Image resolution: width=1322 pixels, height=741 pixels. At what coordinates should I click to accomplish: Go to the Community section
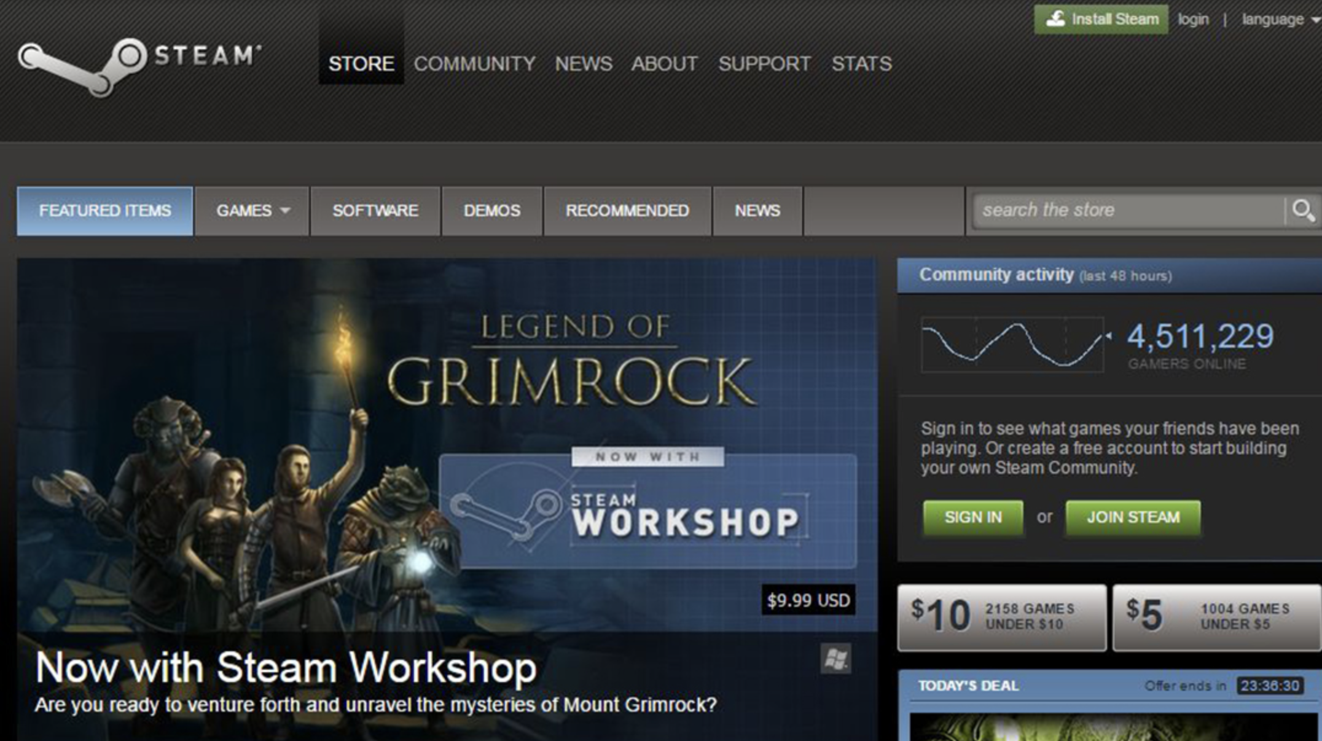[x=474, y=64]
